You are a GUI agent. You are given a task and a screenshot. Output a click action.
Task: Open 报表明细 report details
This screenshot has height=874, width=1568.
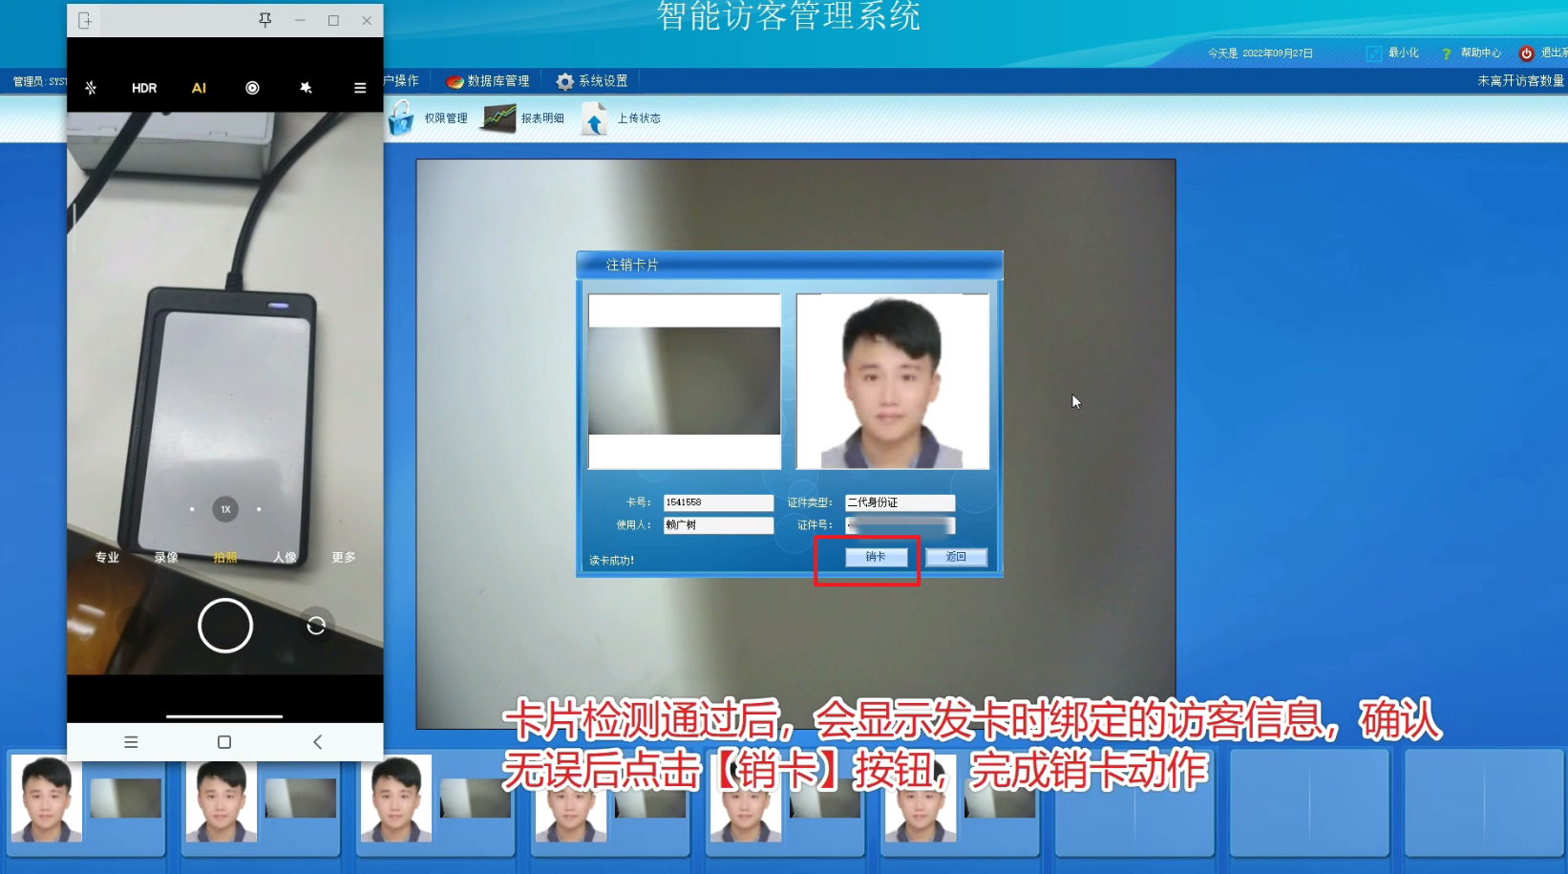tap(523, 118)
